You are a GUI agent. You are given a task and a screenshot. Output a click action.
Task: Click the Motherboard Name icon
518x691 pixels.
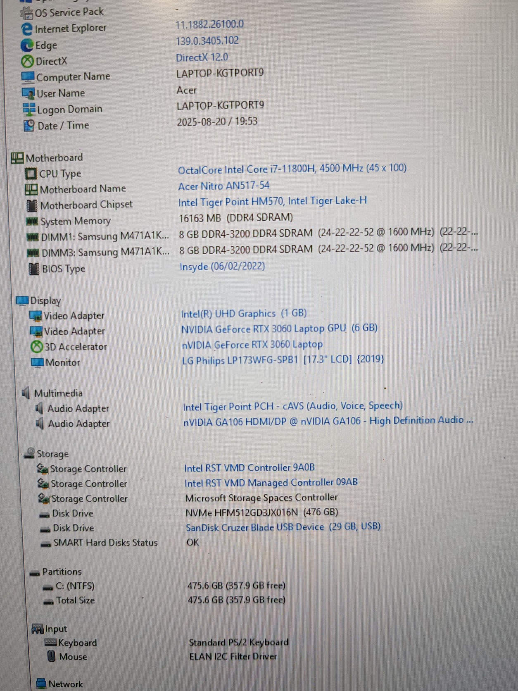pos(31,190)
